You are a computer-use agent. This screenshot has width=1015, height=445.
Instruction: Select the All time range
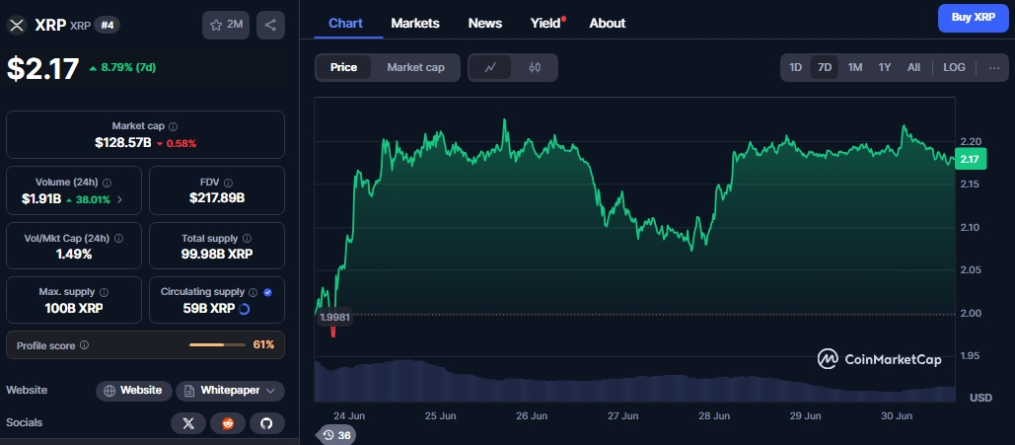click(913, 67)
